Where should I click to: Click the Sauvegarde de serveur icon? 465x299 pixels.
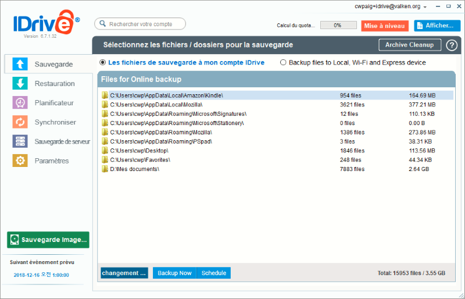[x=20, y=141]
